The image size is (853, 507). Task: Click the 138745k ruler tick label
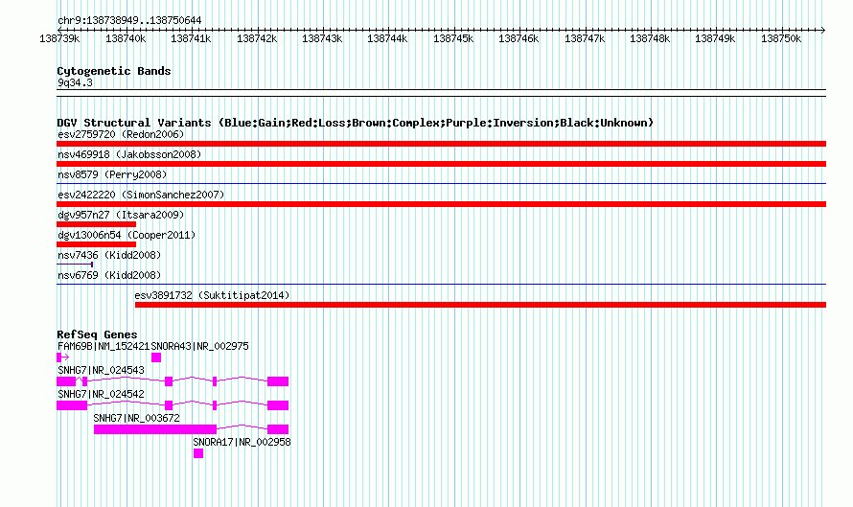(x=453, y=38)
